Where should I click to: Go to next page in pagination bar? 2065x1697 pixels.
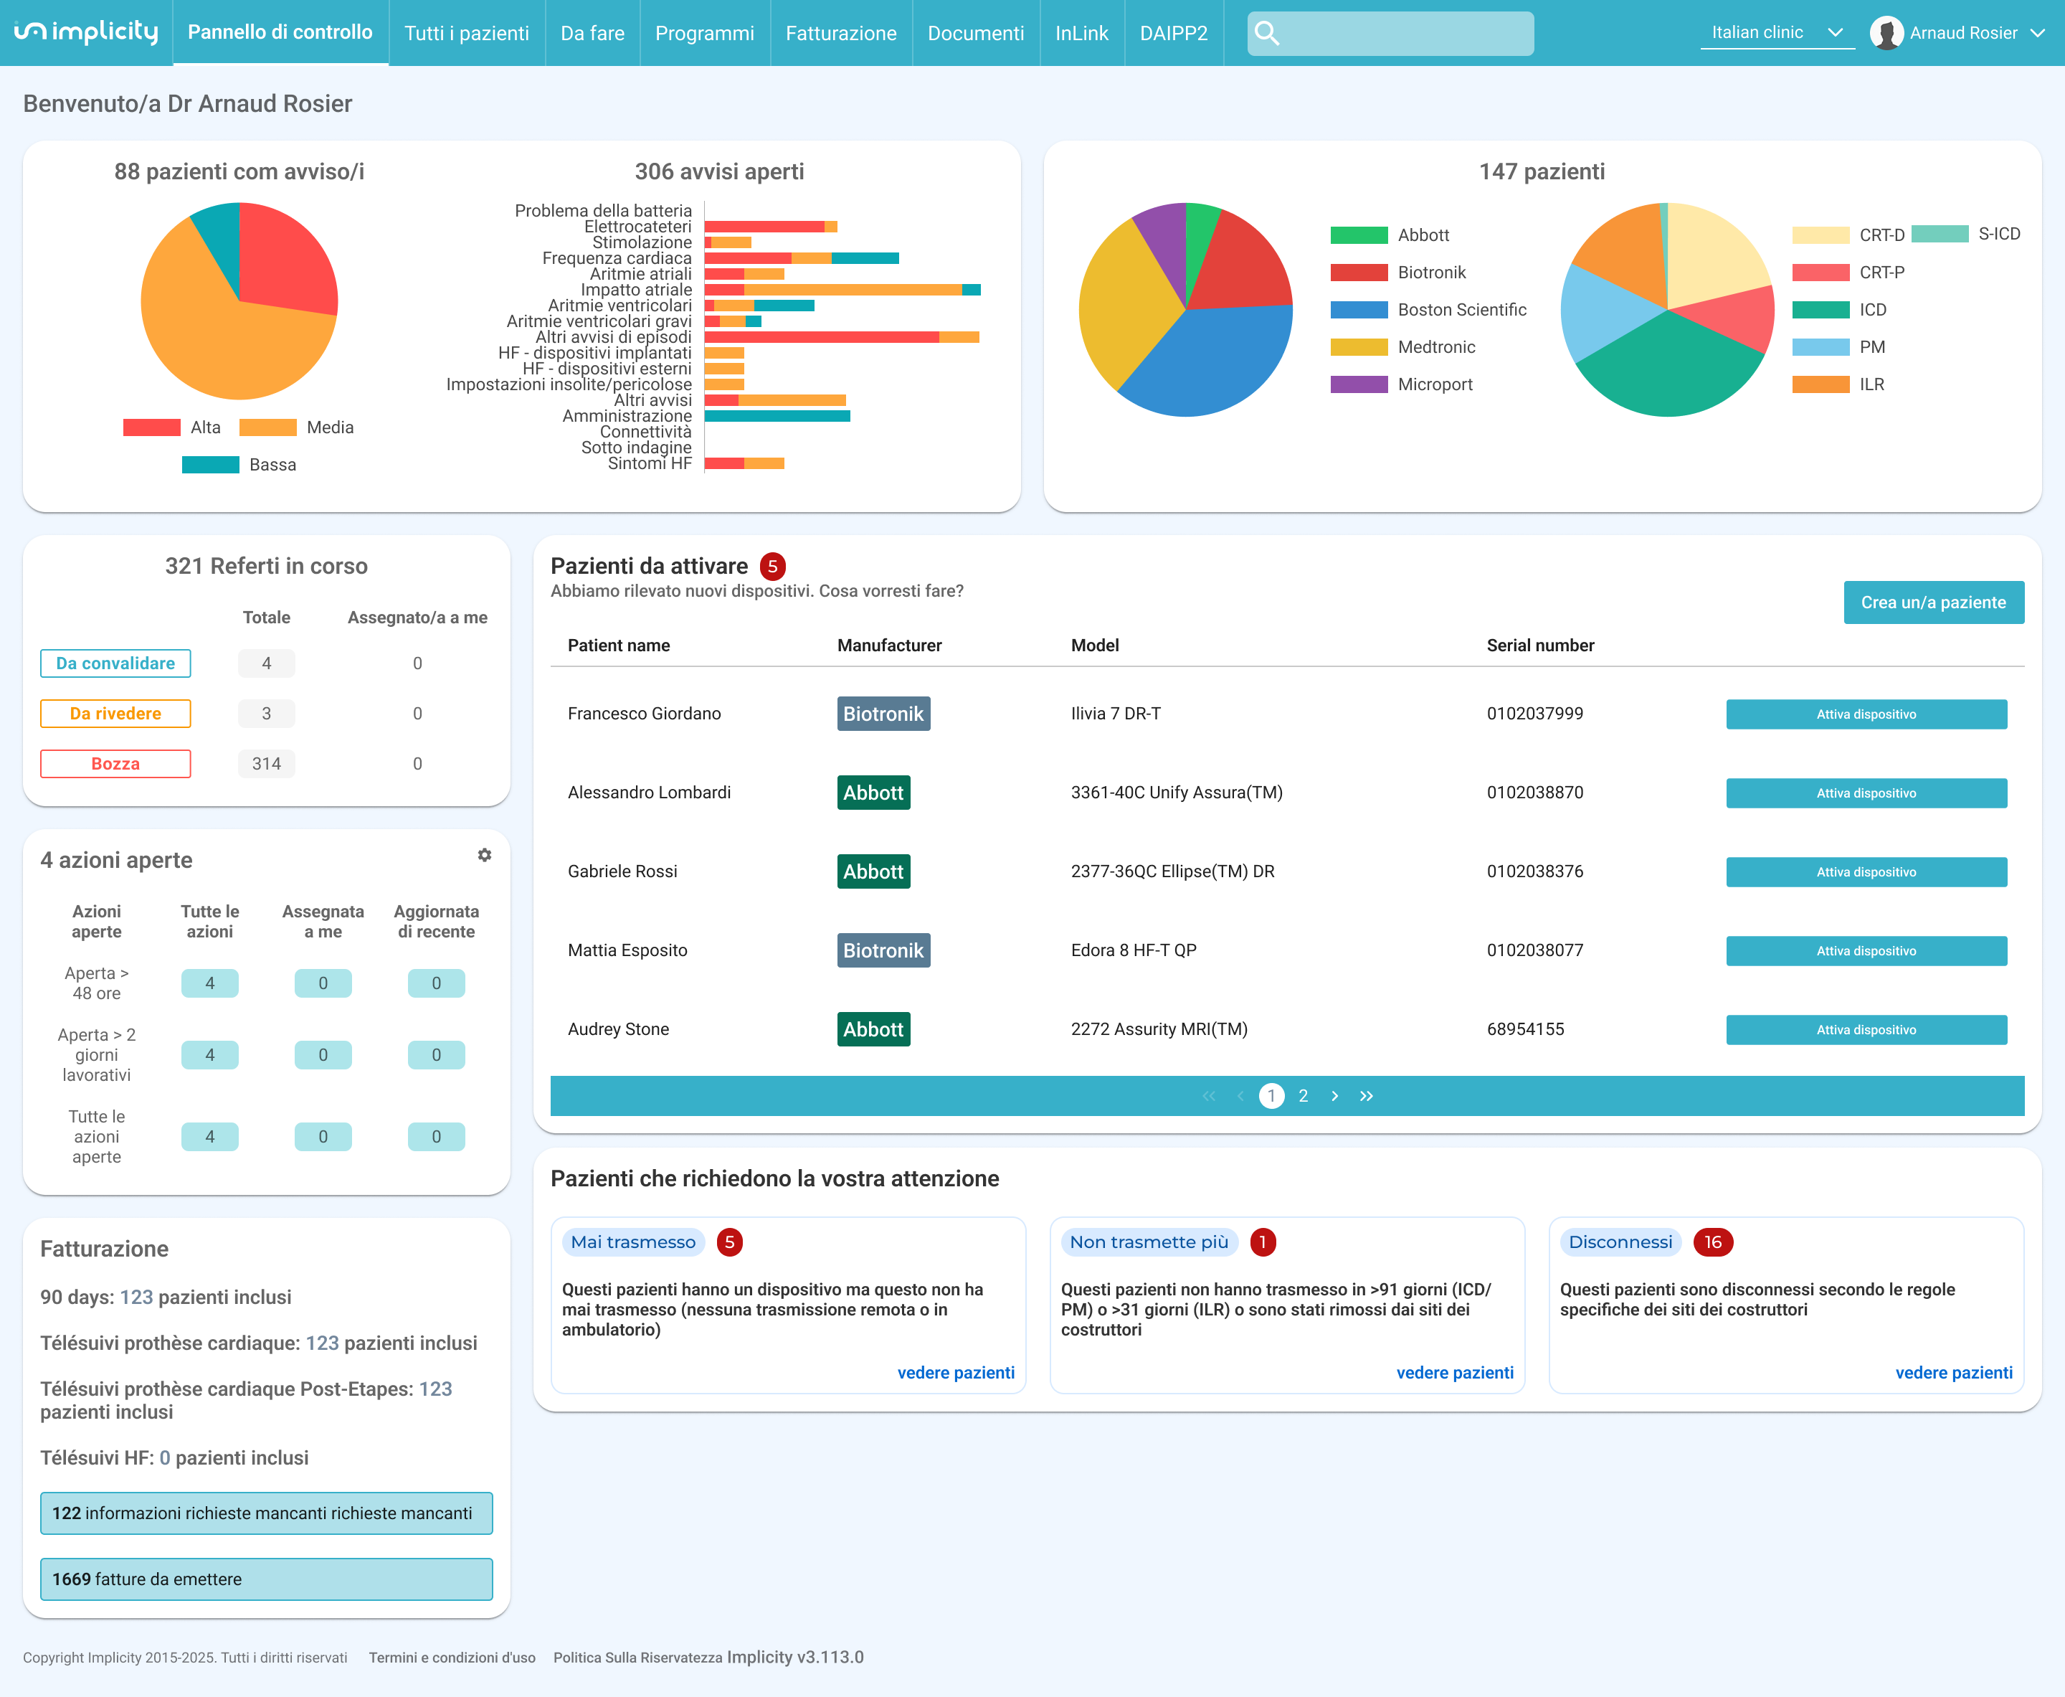(1335, 1096)
